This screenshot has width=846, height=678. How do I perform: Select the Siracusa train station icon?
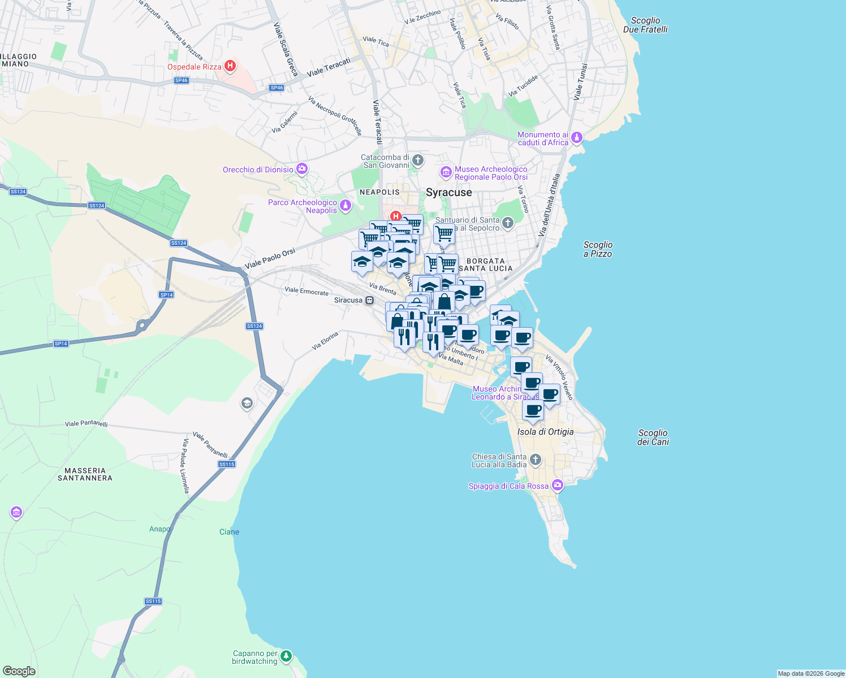pyautogui.click(x=369, y=300)
